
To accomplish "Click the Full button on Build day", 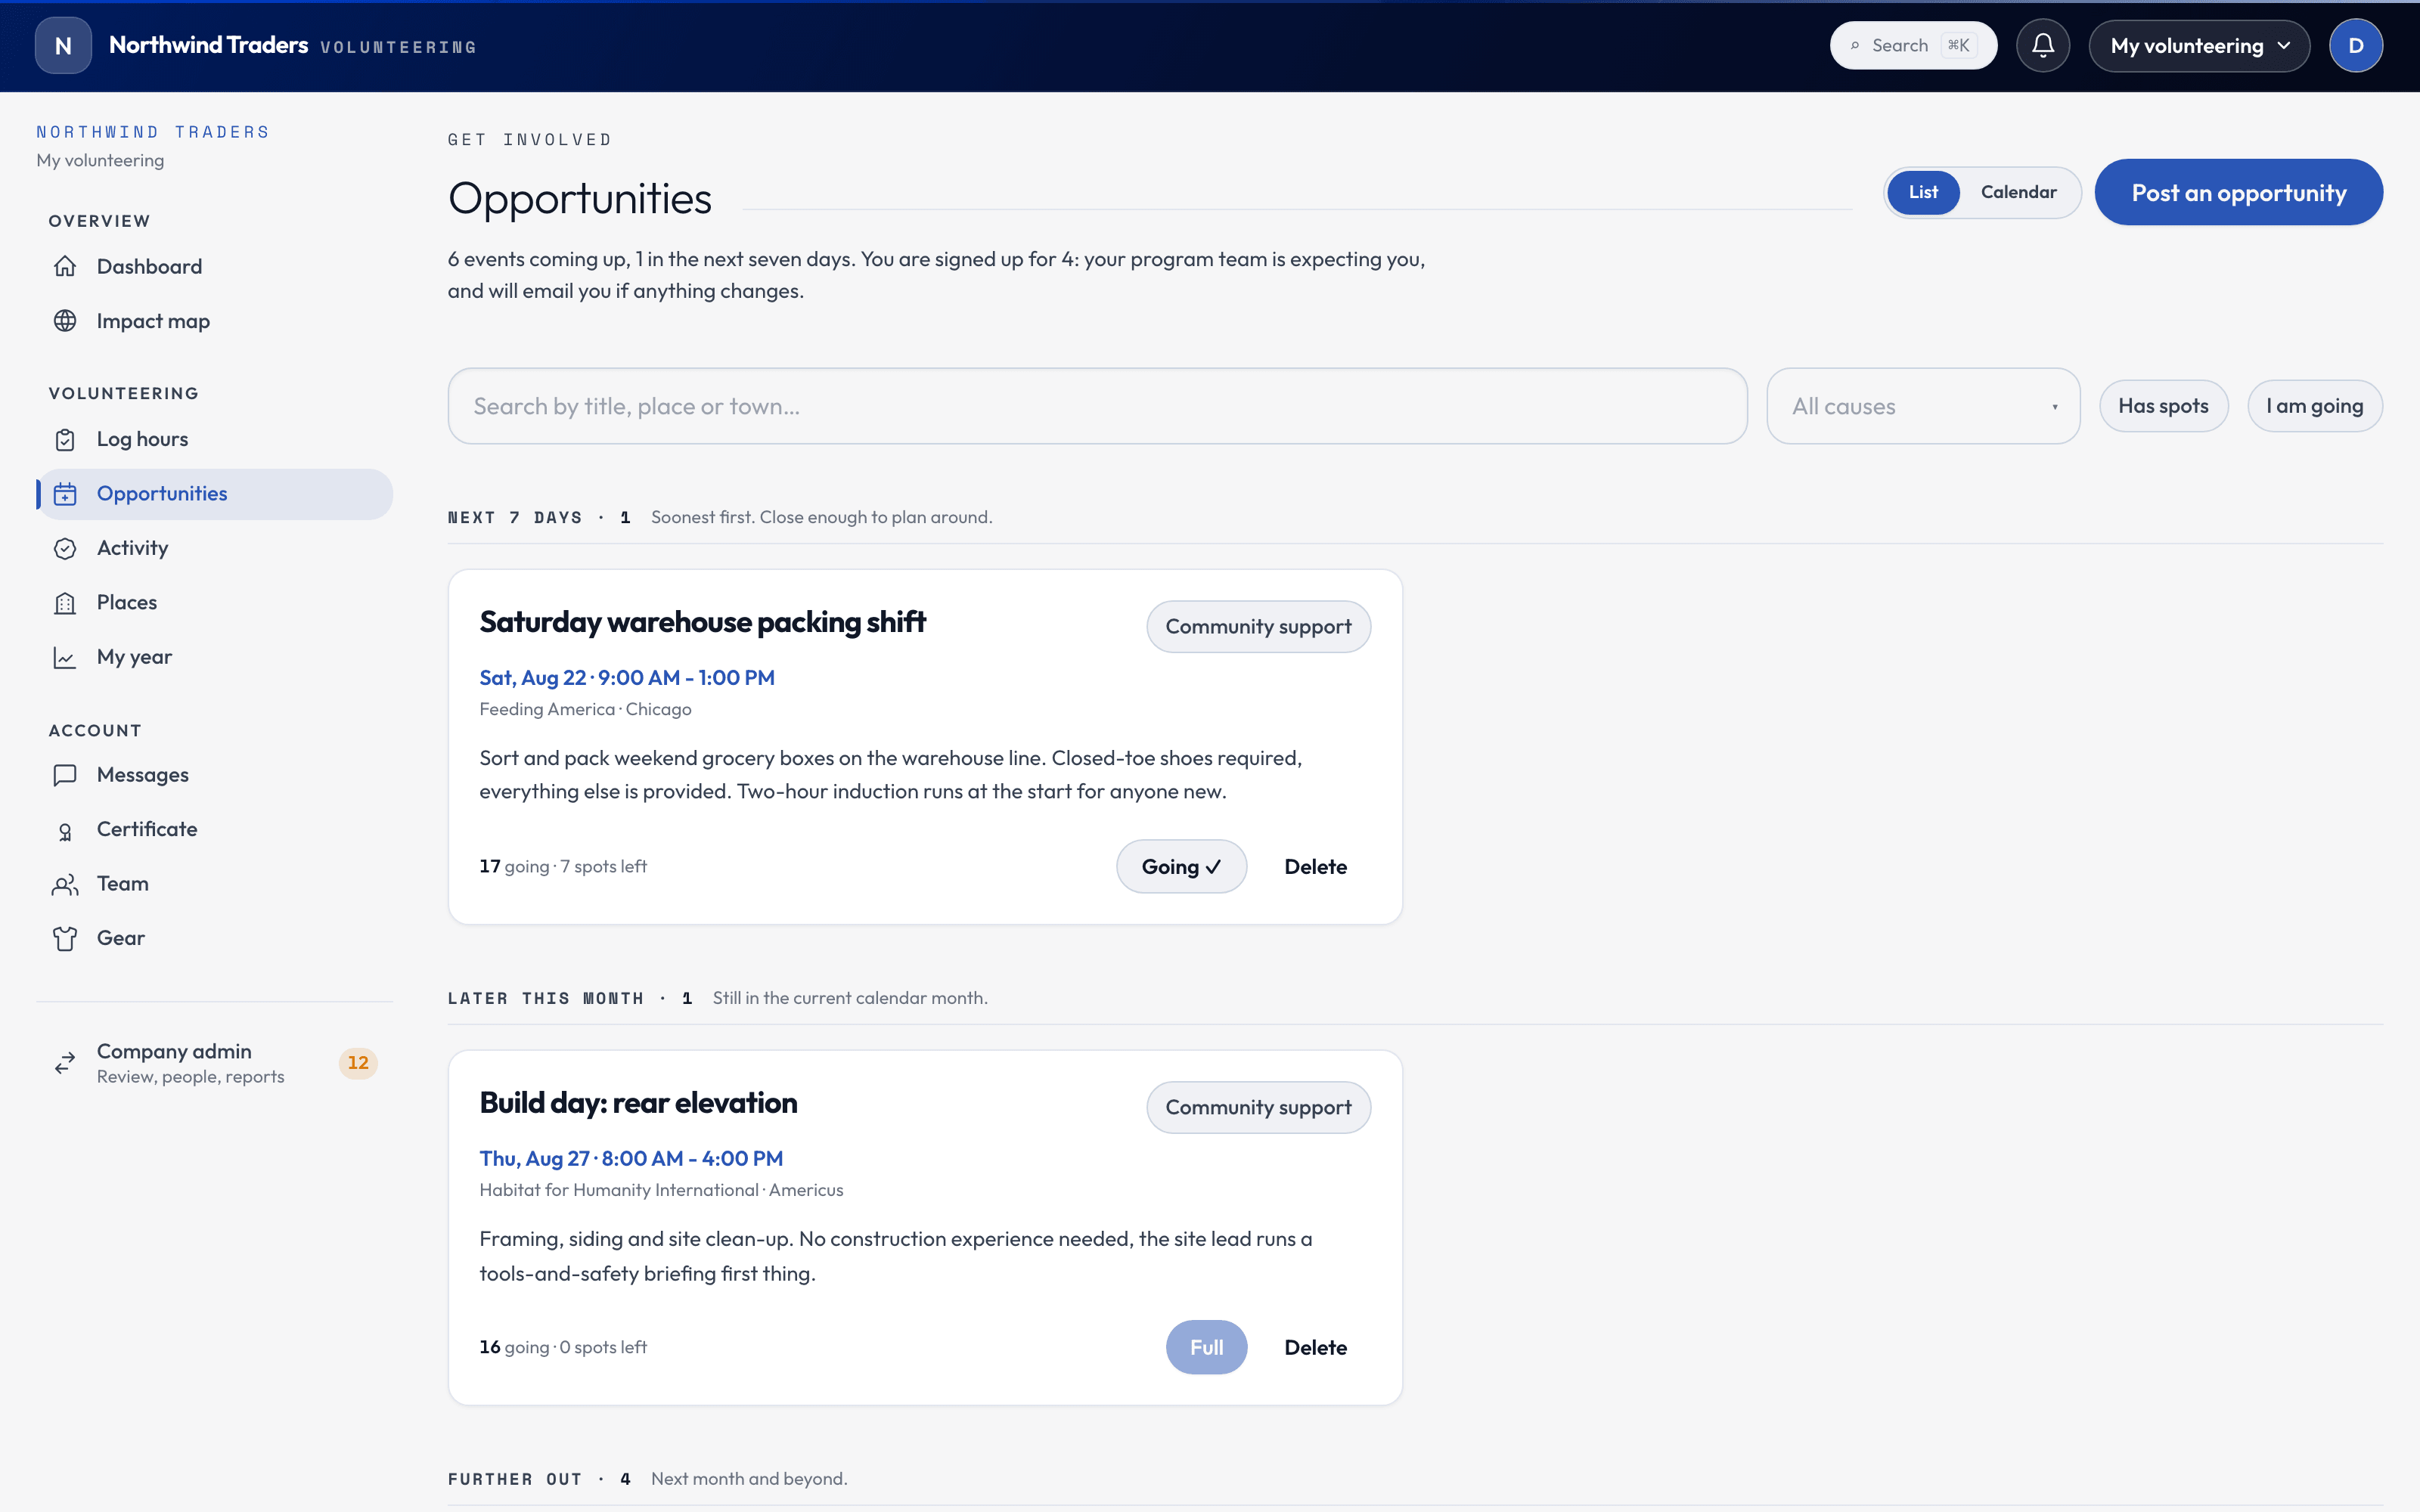I will pos(1206,1347).
